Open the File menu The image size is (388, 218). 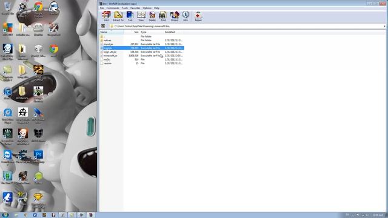102,8
